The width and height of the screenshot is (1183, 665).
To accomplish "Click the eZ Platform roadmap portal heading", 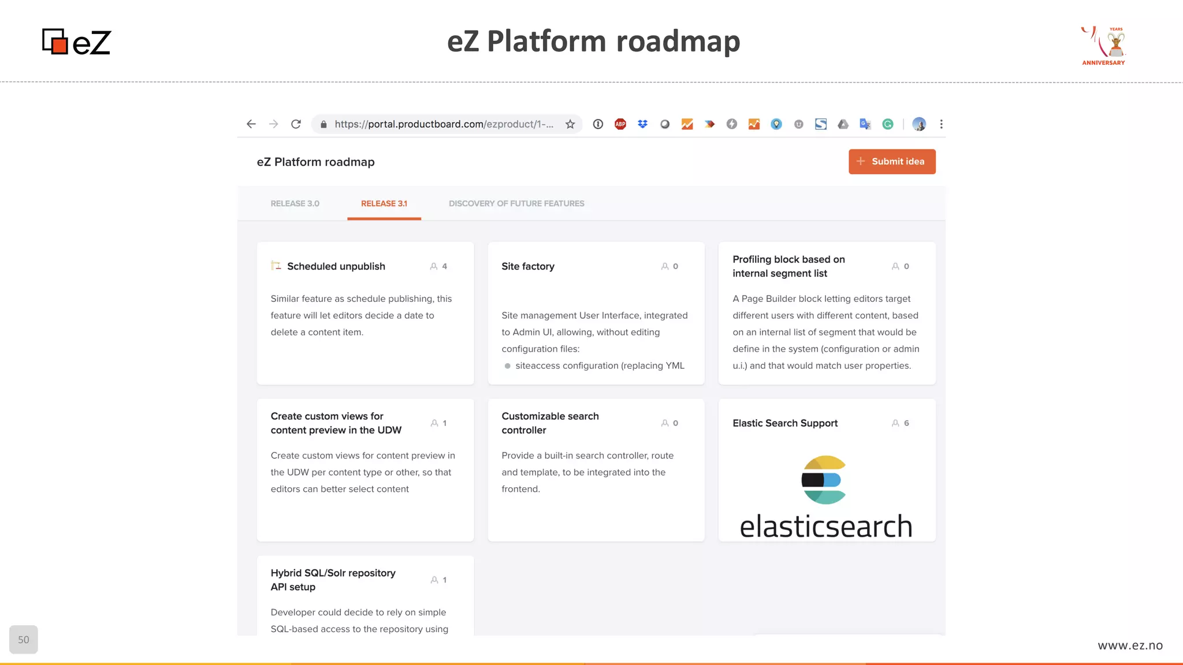I will click(315, 162).
